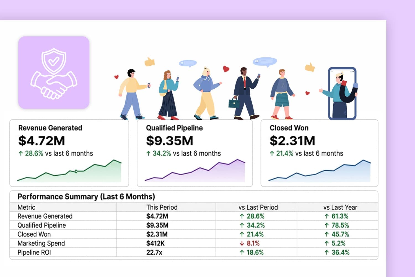Click the thumbs-up icon next to phone frame
The width and height of the screenshot is (415, 277).
[x=310, y=67]
